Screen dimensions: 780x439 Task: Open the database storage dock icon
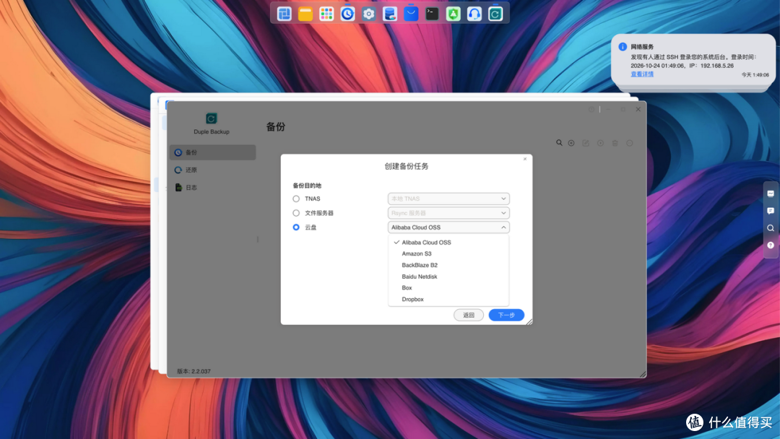[x=390, y=14]
